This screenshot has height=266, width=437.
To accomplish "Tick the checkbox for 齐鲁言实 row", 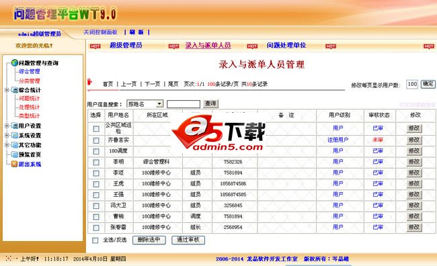I will pyautogui.click(x=96, y=140).
